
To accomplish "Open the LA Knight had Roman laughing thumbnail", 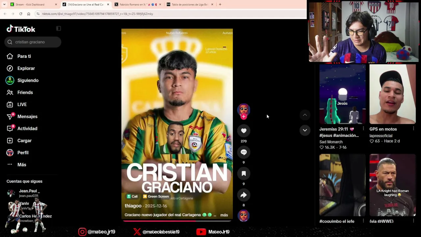I will click(392, 185).
